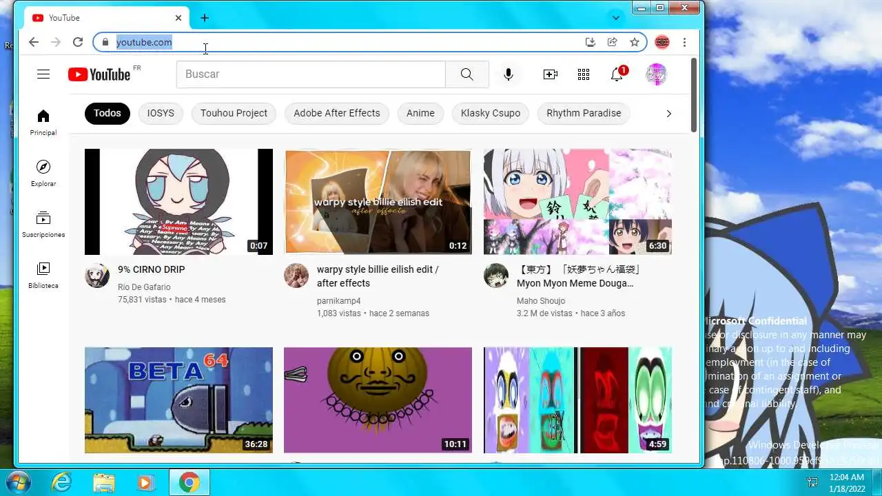The image size is (882, 496).
Task: Open the taskbar clock and date
Action: tap(847, 482)
